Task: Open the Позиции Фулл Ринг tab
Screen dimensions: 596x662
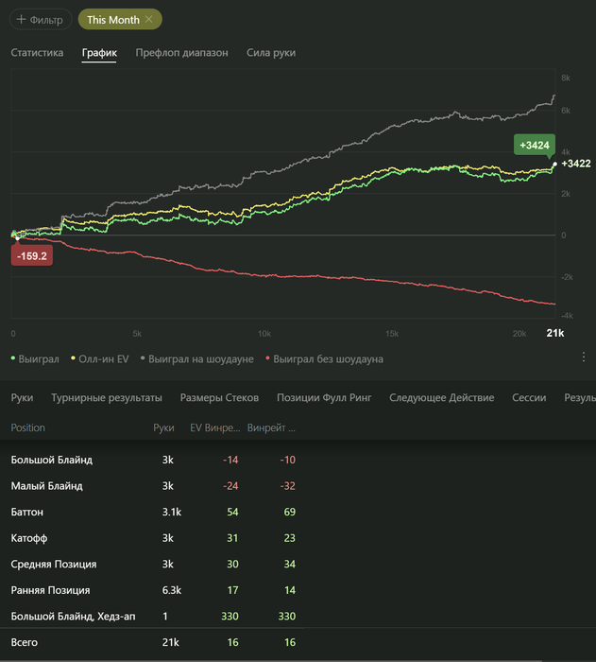Action: pyautogui.click(x=324, y=398)
